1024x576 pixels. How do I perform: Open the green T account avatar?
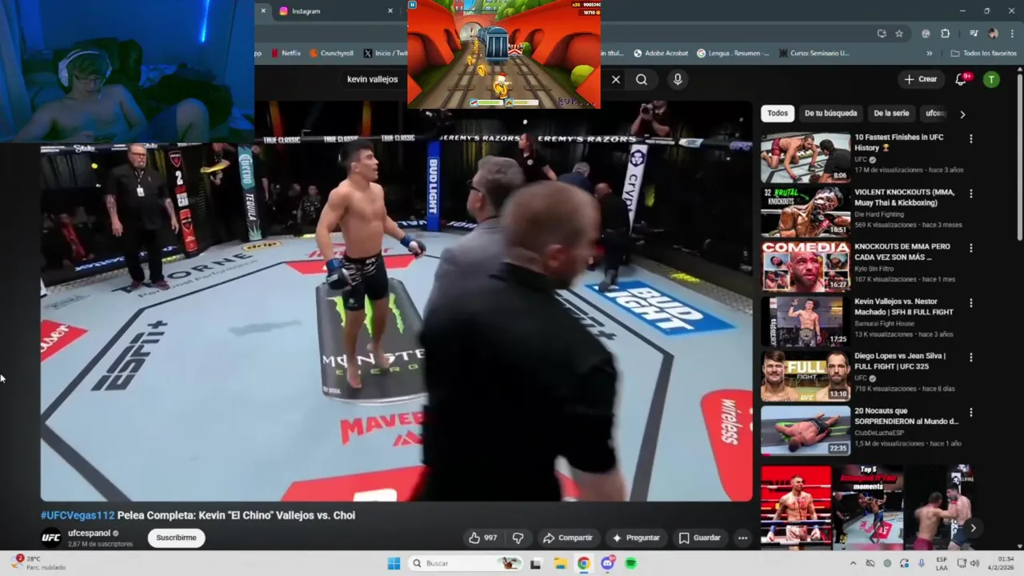pyautogui.click(x=991, y=79)
